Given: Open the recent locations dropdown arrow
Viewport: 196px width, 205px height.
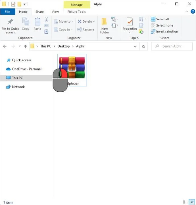Looking at the screenshot, I should 20,46.
